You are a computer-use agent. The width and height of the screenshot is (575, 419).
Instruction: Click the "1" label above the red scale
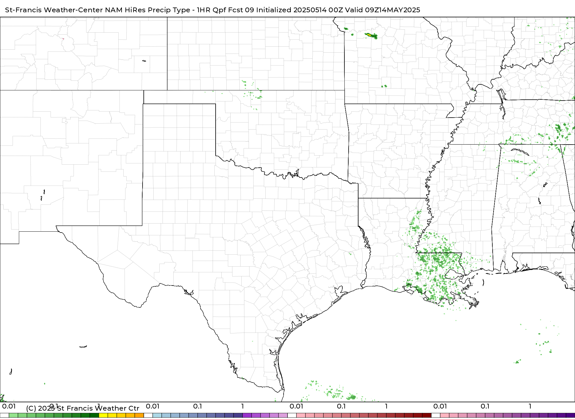[x=386, y=406]
